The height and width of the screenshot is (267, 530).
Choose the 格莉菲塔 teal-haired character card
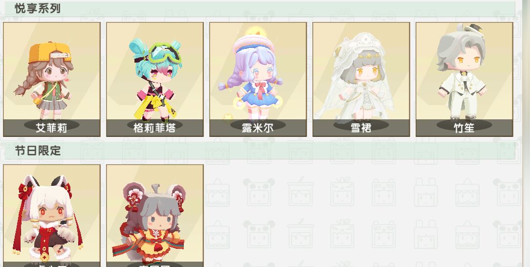pyautogui.click(x=155, y=79)
